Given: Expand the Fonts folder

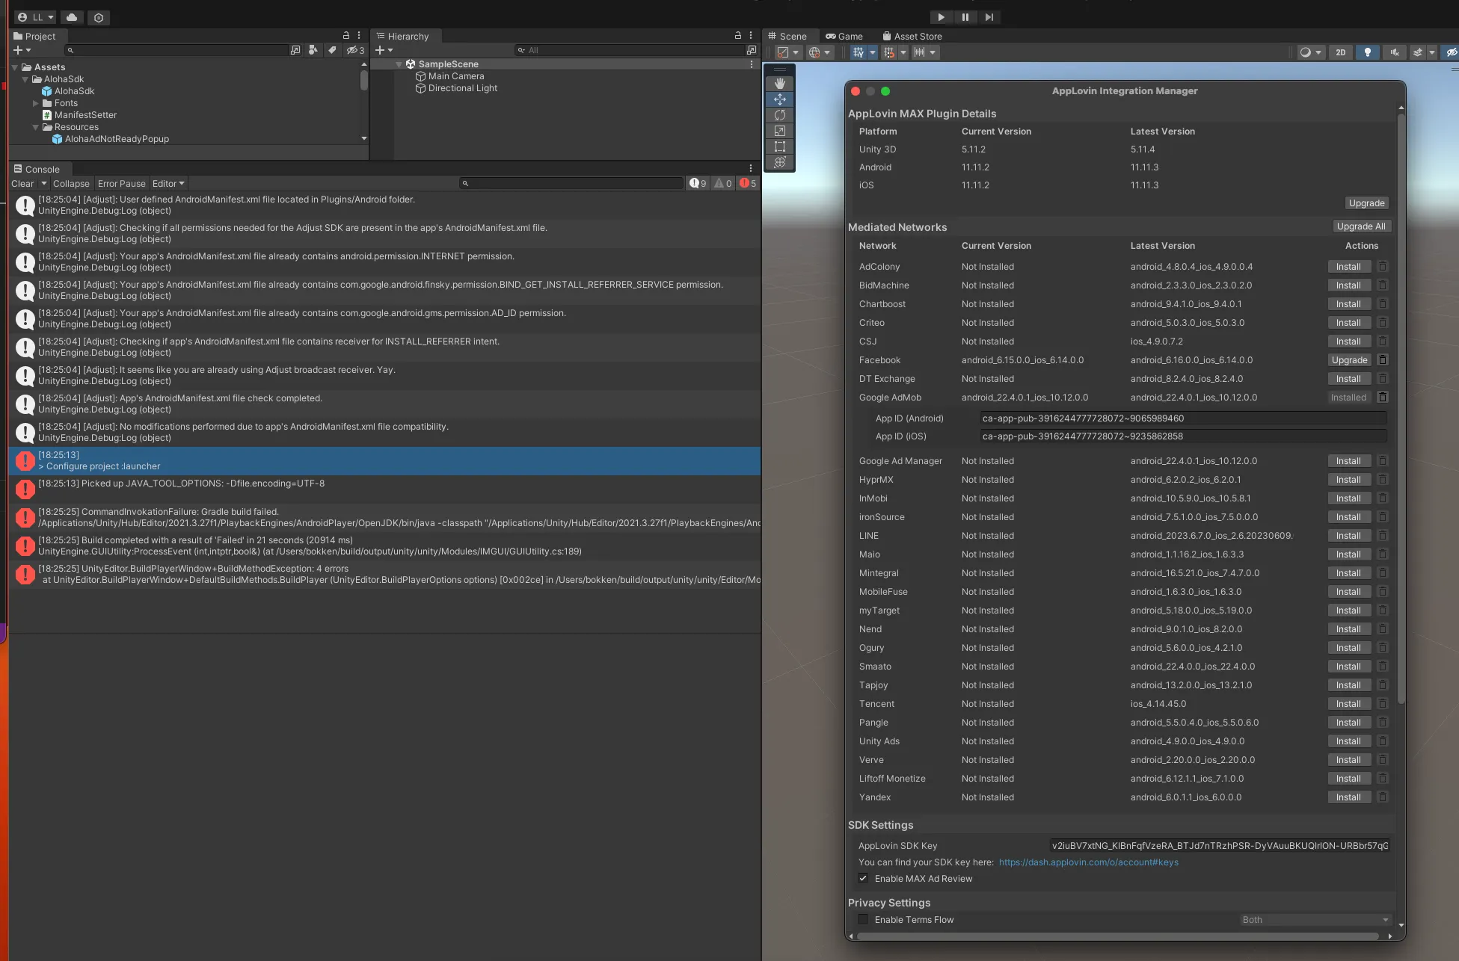Looking at the screenshot, I should (x=35, y=103).
